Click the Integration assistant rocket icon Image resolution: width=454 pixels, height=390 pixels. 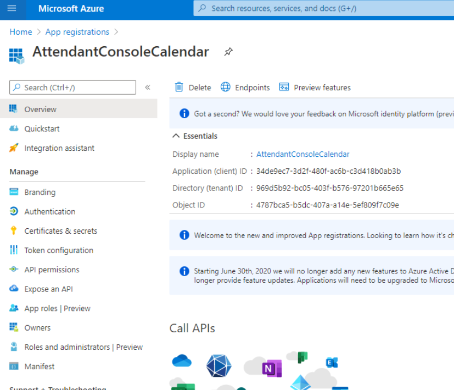[x=14, y=148]
